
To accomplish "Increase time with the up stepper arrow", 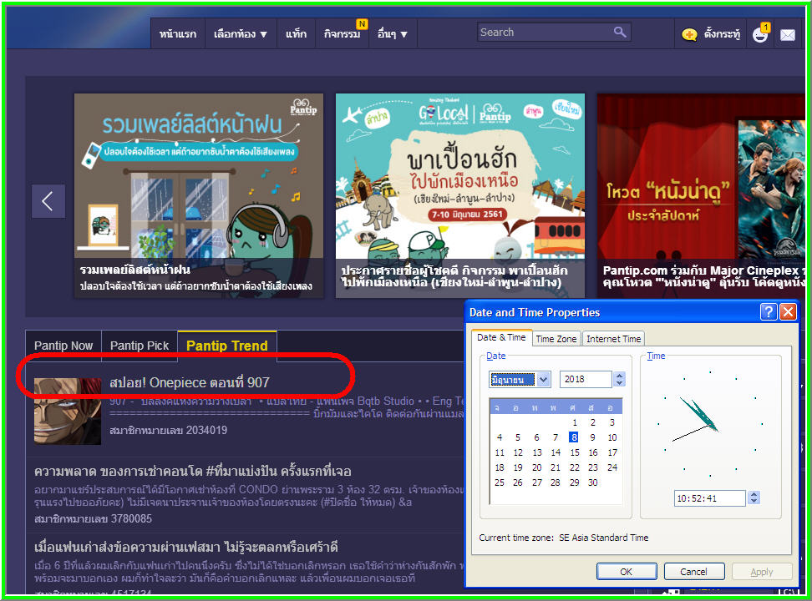I will (x=754, y=494).
